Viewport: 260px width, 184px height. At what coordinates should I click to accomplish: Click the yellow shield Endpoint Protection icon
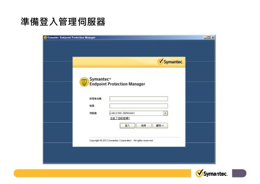pyautogui.click(x=84, y=82)
